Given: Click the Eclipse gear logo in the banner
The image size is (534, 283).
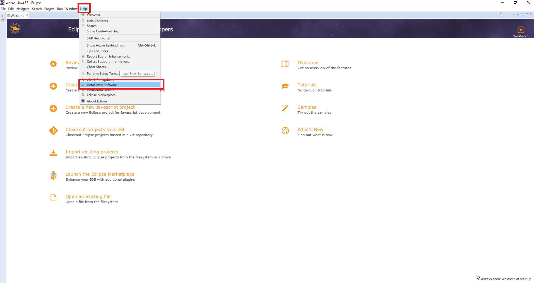Looking at the screenshot, I should [15, 28].
